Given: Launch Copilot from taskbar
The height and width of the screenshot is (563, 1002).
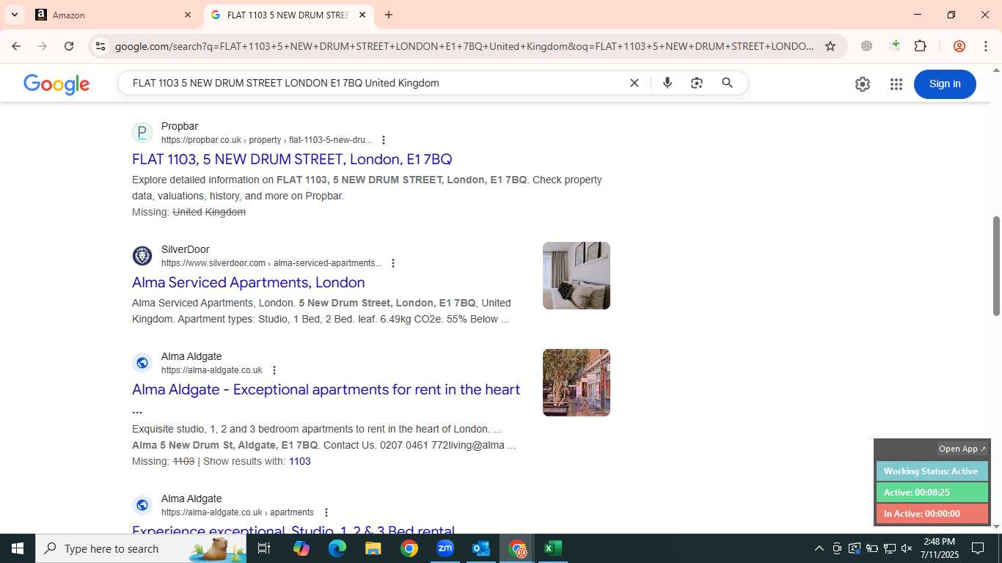Looking at the screenshot, I should click(301, 548).
